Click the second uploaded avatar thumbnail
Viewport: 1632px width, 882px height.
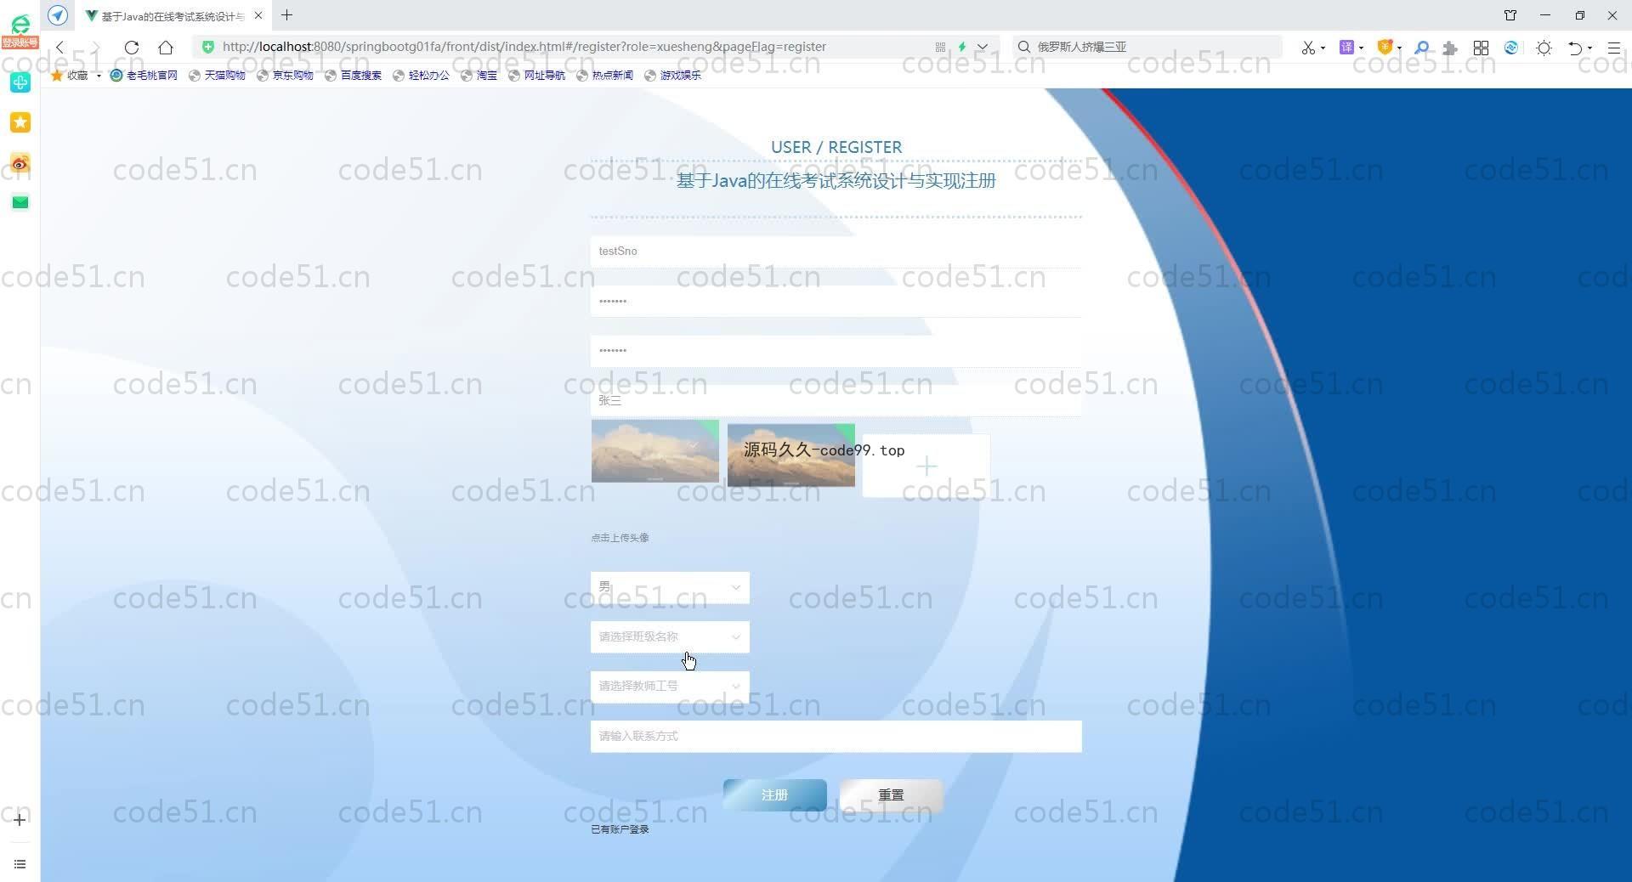[x=790, y=455]
